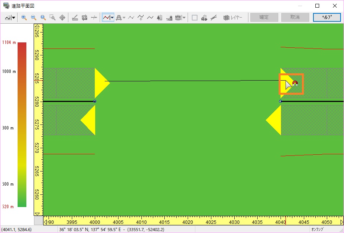Screen dimensions: 344x233
Task: Click the swap/reverse arrows icon
Action: coord(84,18)
